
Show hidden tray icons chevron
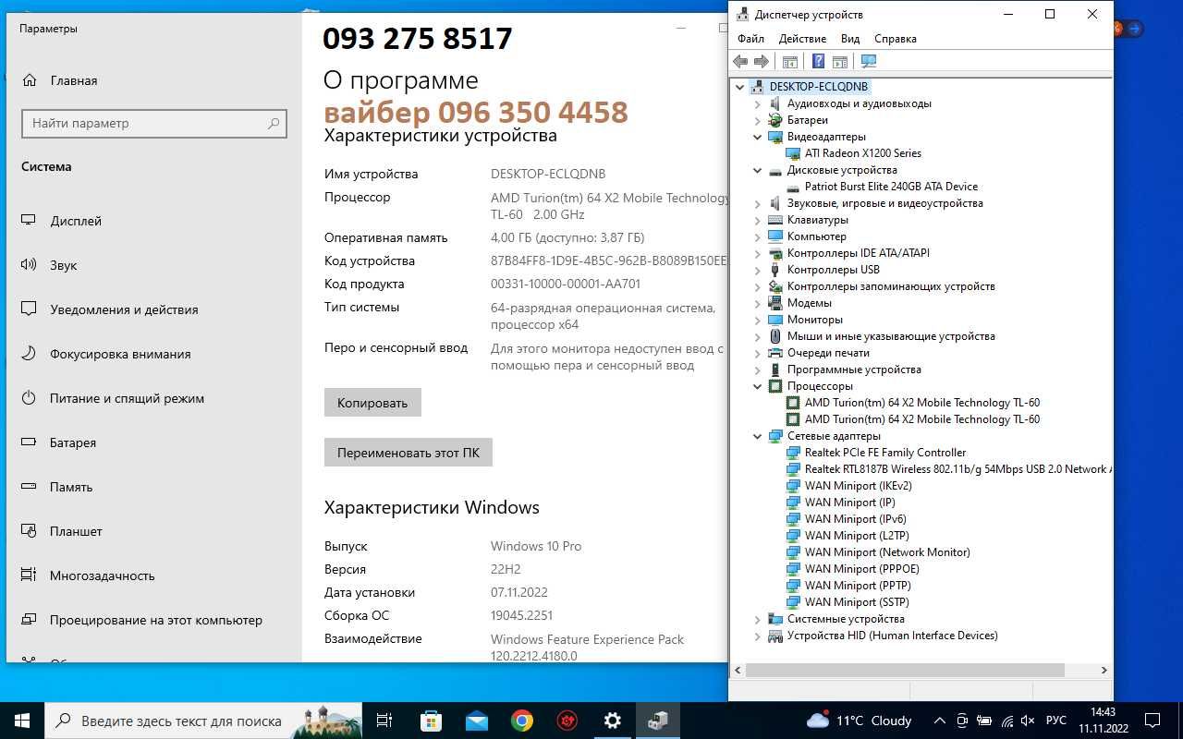point(940,721)
